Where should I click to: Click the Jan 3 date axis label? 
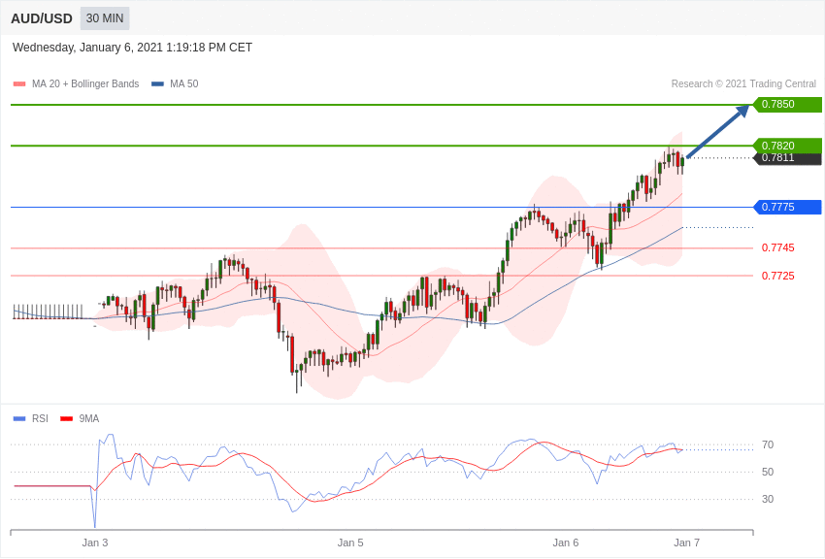(x=95, y=543)
